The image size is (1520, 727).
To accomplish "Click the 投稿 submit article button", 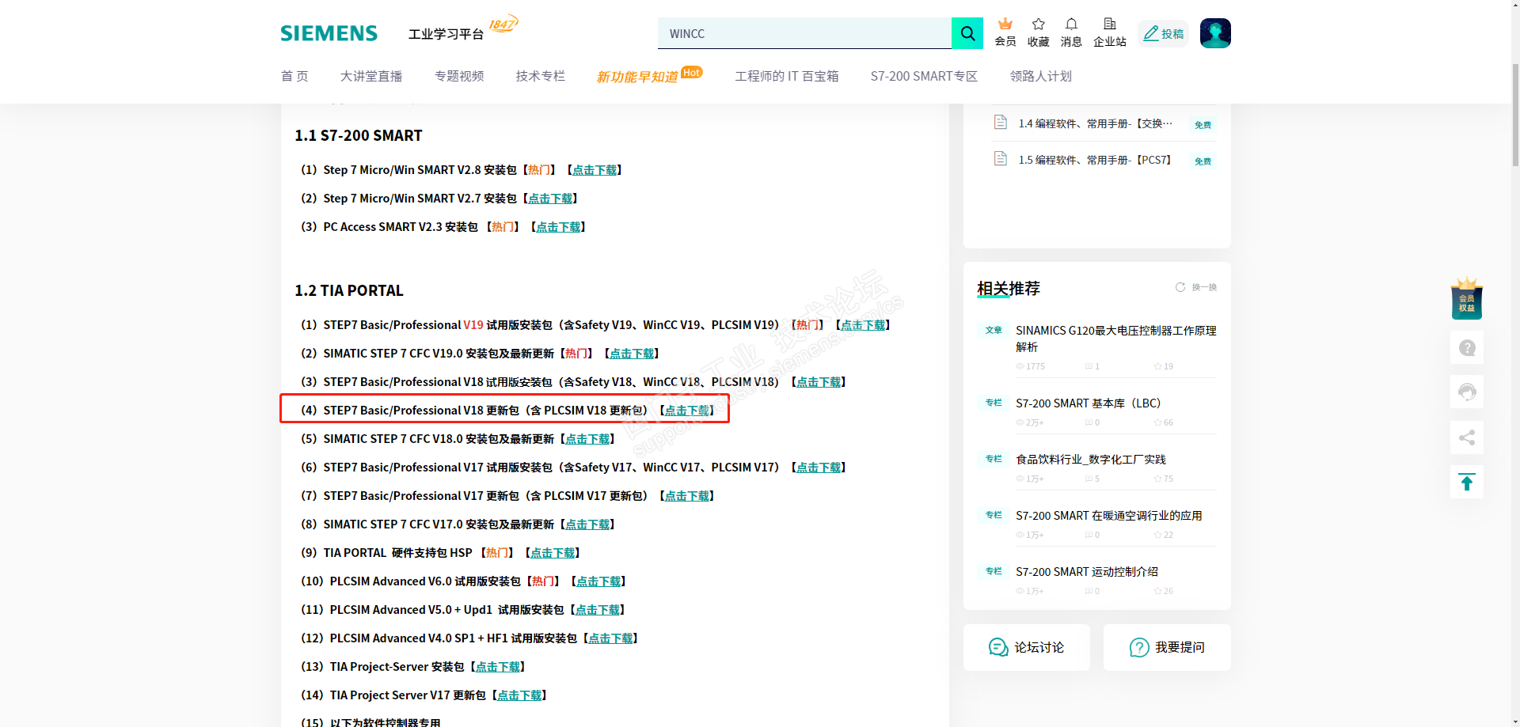I will coord(1164,33).
